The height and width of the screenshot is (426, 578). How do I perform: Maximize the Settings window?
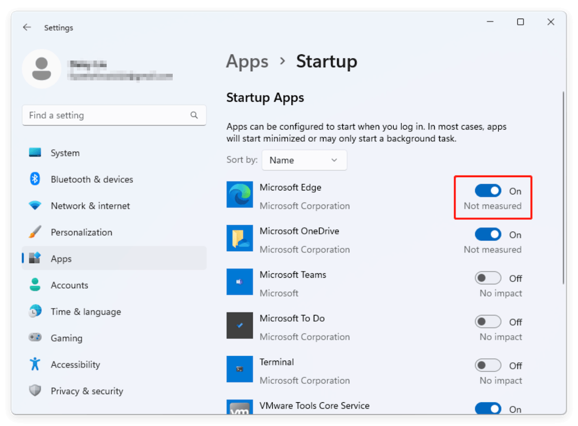520,22
